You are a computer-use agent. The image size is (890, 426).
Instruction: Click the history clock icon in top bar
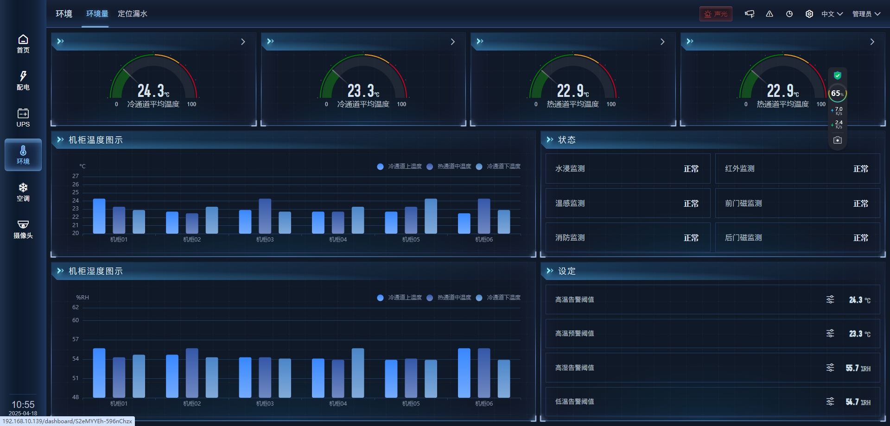point(789,14)
